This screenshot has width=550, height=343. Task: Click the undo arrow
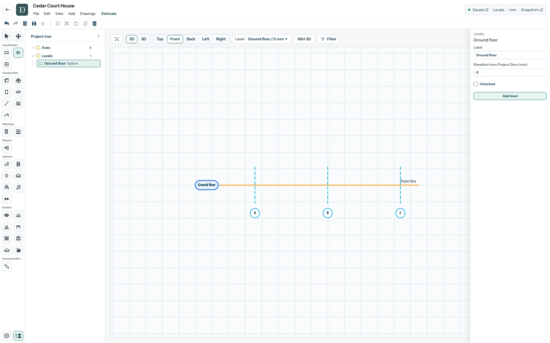7,23
